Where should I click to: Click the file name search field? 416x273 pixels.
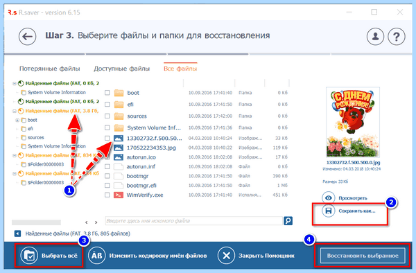[x=194, y=221]
